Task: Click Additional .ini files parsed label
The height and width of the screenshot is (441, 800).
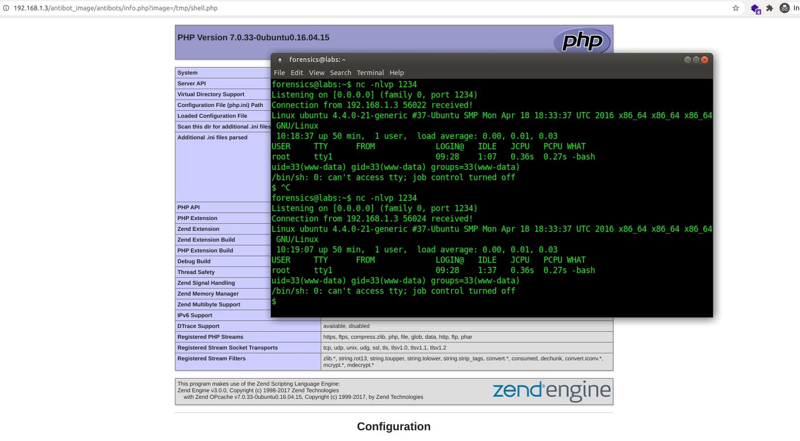Action: [212, 137]
